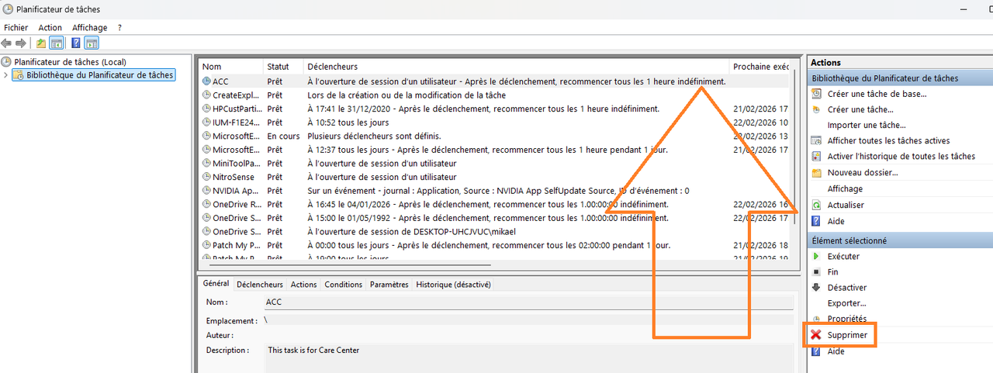Sort by the Prochaine exéc column header

tap(760, 67)
